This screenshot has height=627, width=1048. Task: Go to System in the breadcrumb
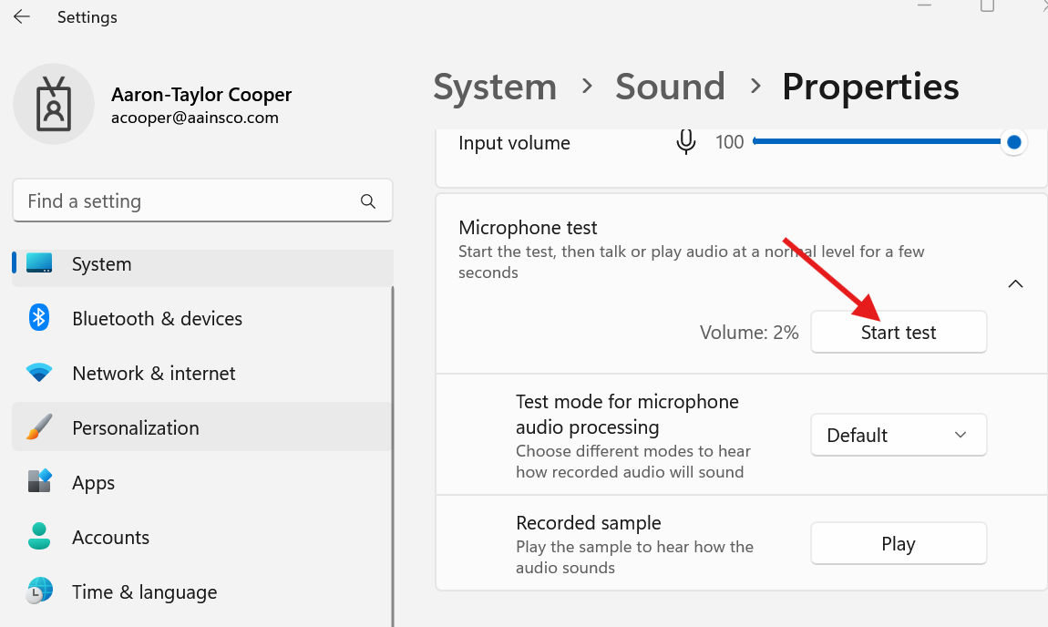pyautogui.click(x=495, y=87)
